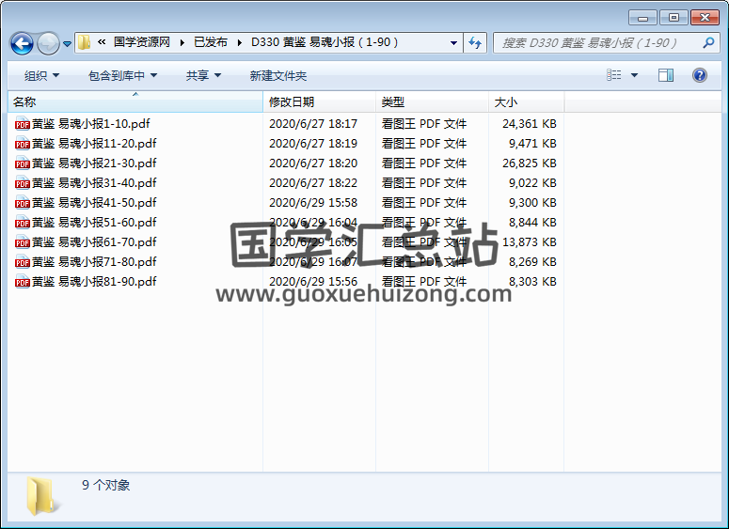Click date 2020/6/27 18:20
729x529 pixels.
coord(313,163)
